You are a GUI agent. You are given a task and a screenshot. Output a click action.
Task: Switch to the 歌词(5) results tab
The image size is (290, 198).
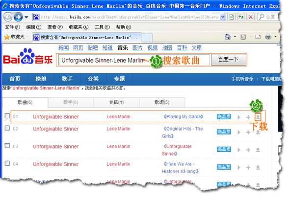tap(162, 102)
